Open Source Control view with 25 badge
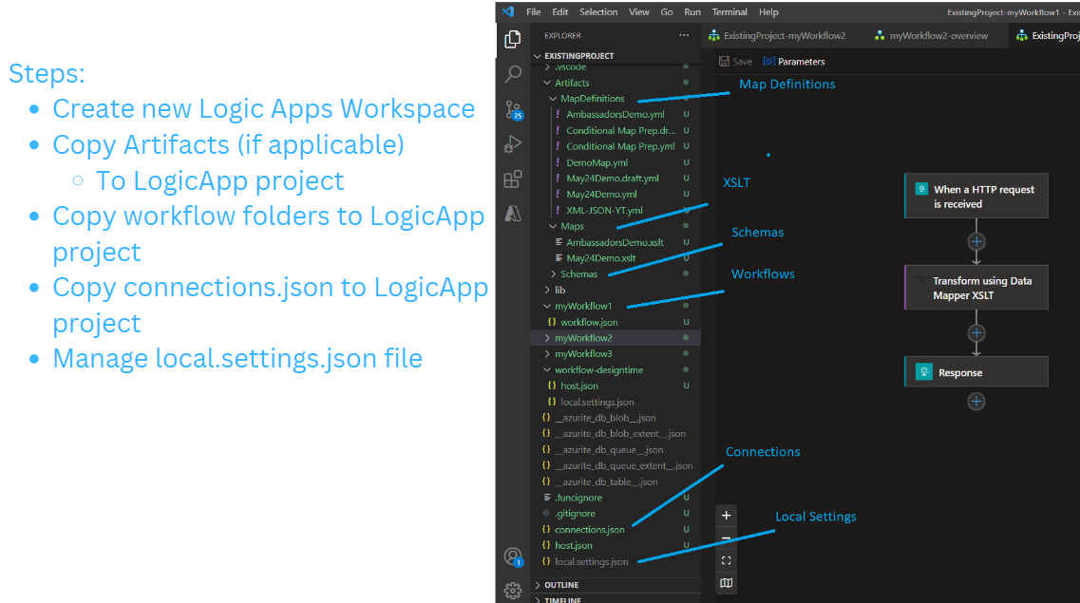 tap(514, 110)
